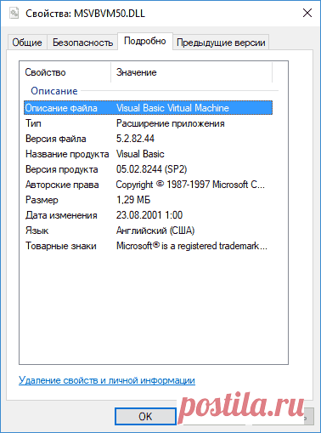The height and width of the screenshot is (433, 321).
Task: Select the Товарные знаки row
Action: (148, 246)
